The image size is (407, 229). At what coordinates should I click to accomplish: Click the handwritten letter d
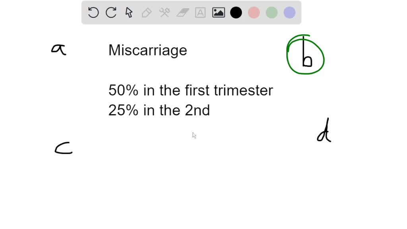point(324,131)
